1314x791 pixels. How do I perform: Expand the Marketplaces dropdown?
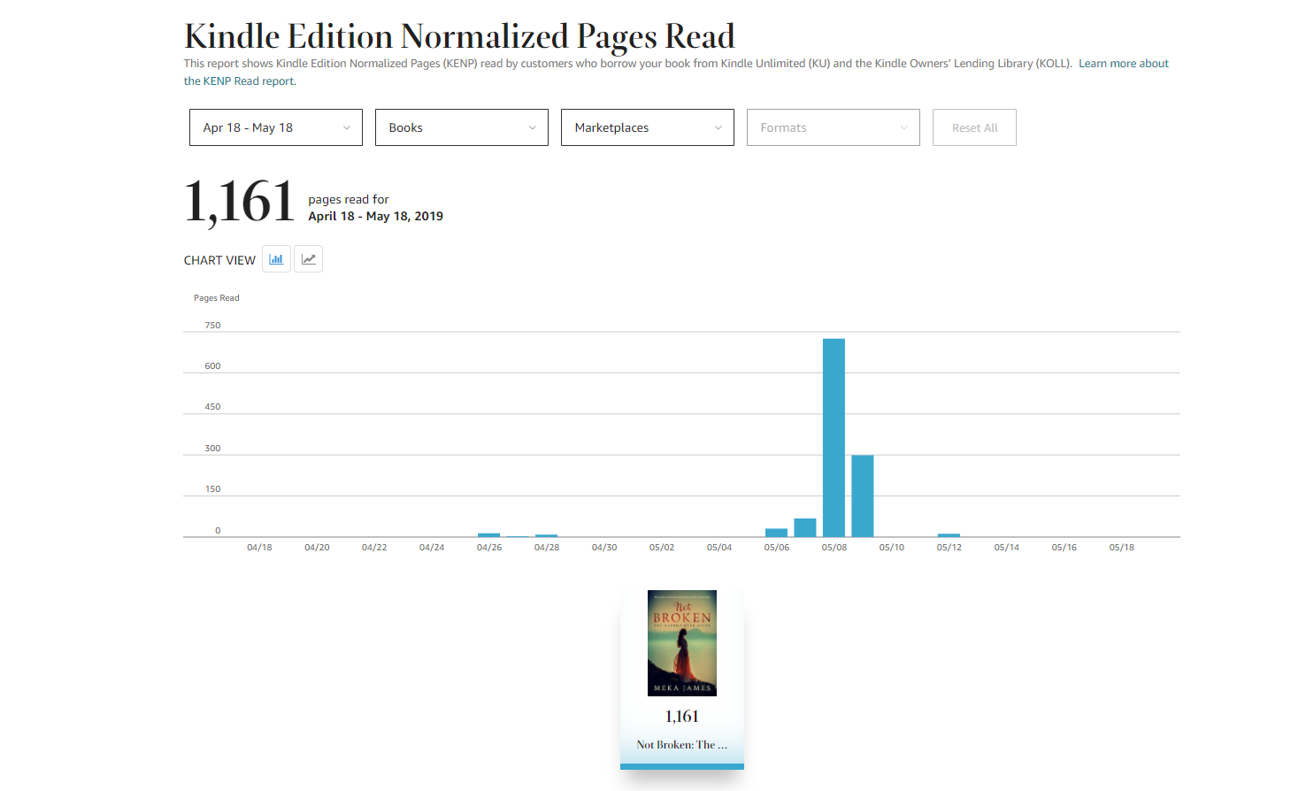(648, 127)
